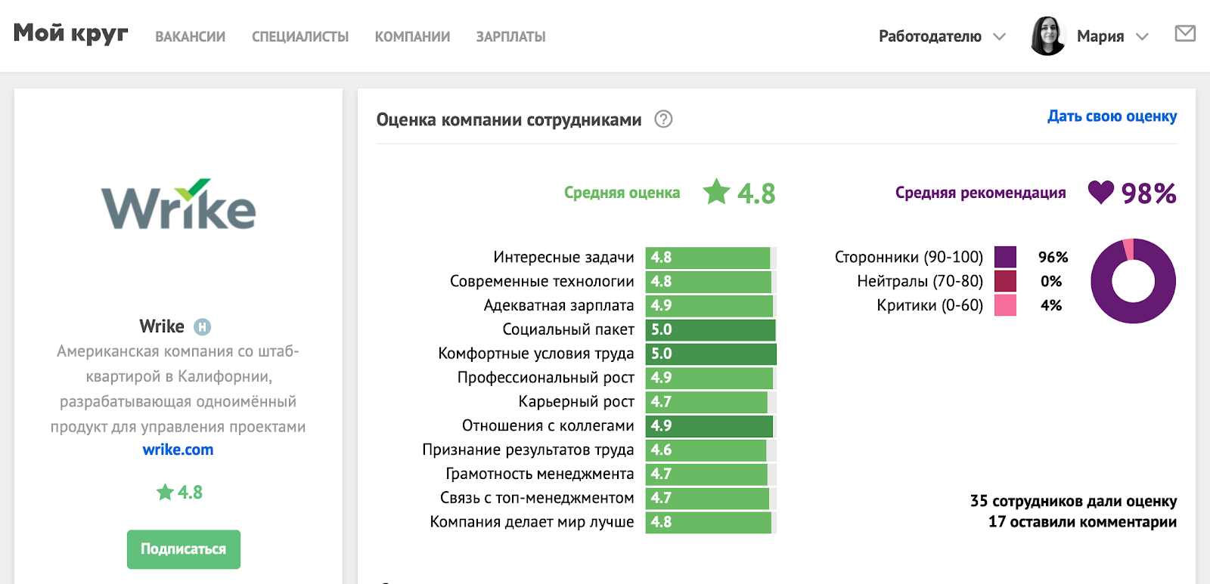This screenshot has height=584, width=1210.
Task: Click the Критики (0-60) legend label
Action: tap(930, 306)
